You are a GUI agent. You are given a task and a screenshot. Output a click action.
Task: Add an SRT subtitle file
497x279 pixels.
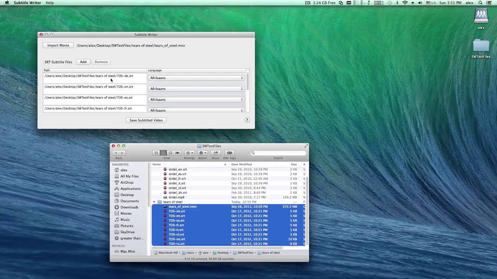coord(83,62)
